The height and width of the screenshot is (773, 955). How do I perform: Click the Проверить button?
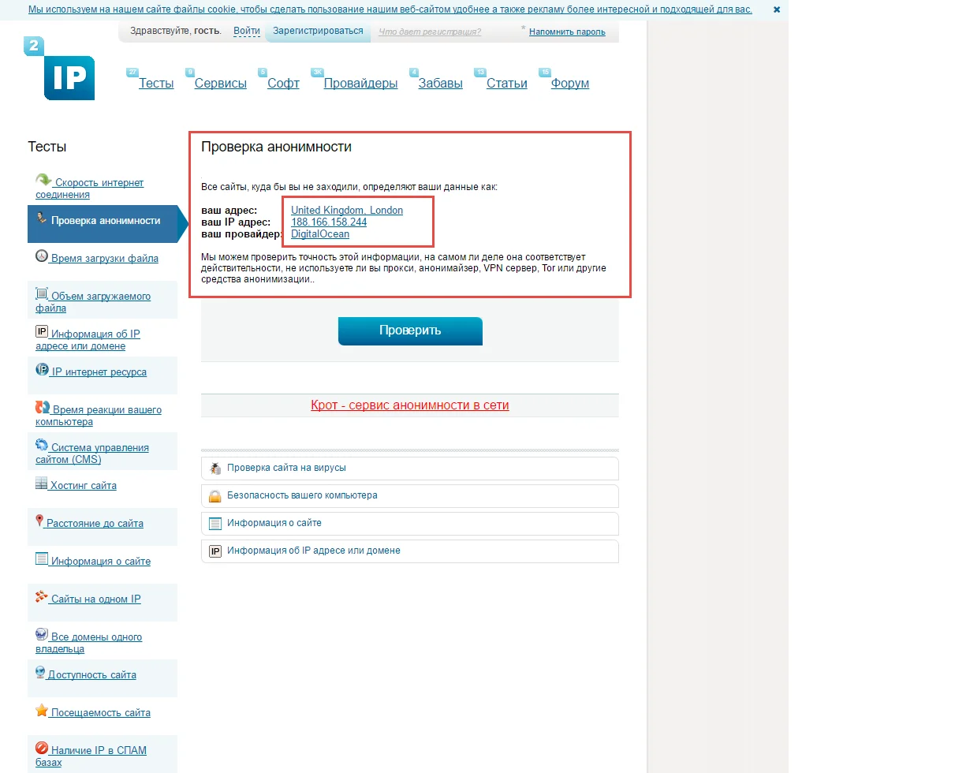click(410, 330)
